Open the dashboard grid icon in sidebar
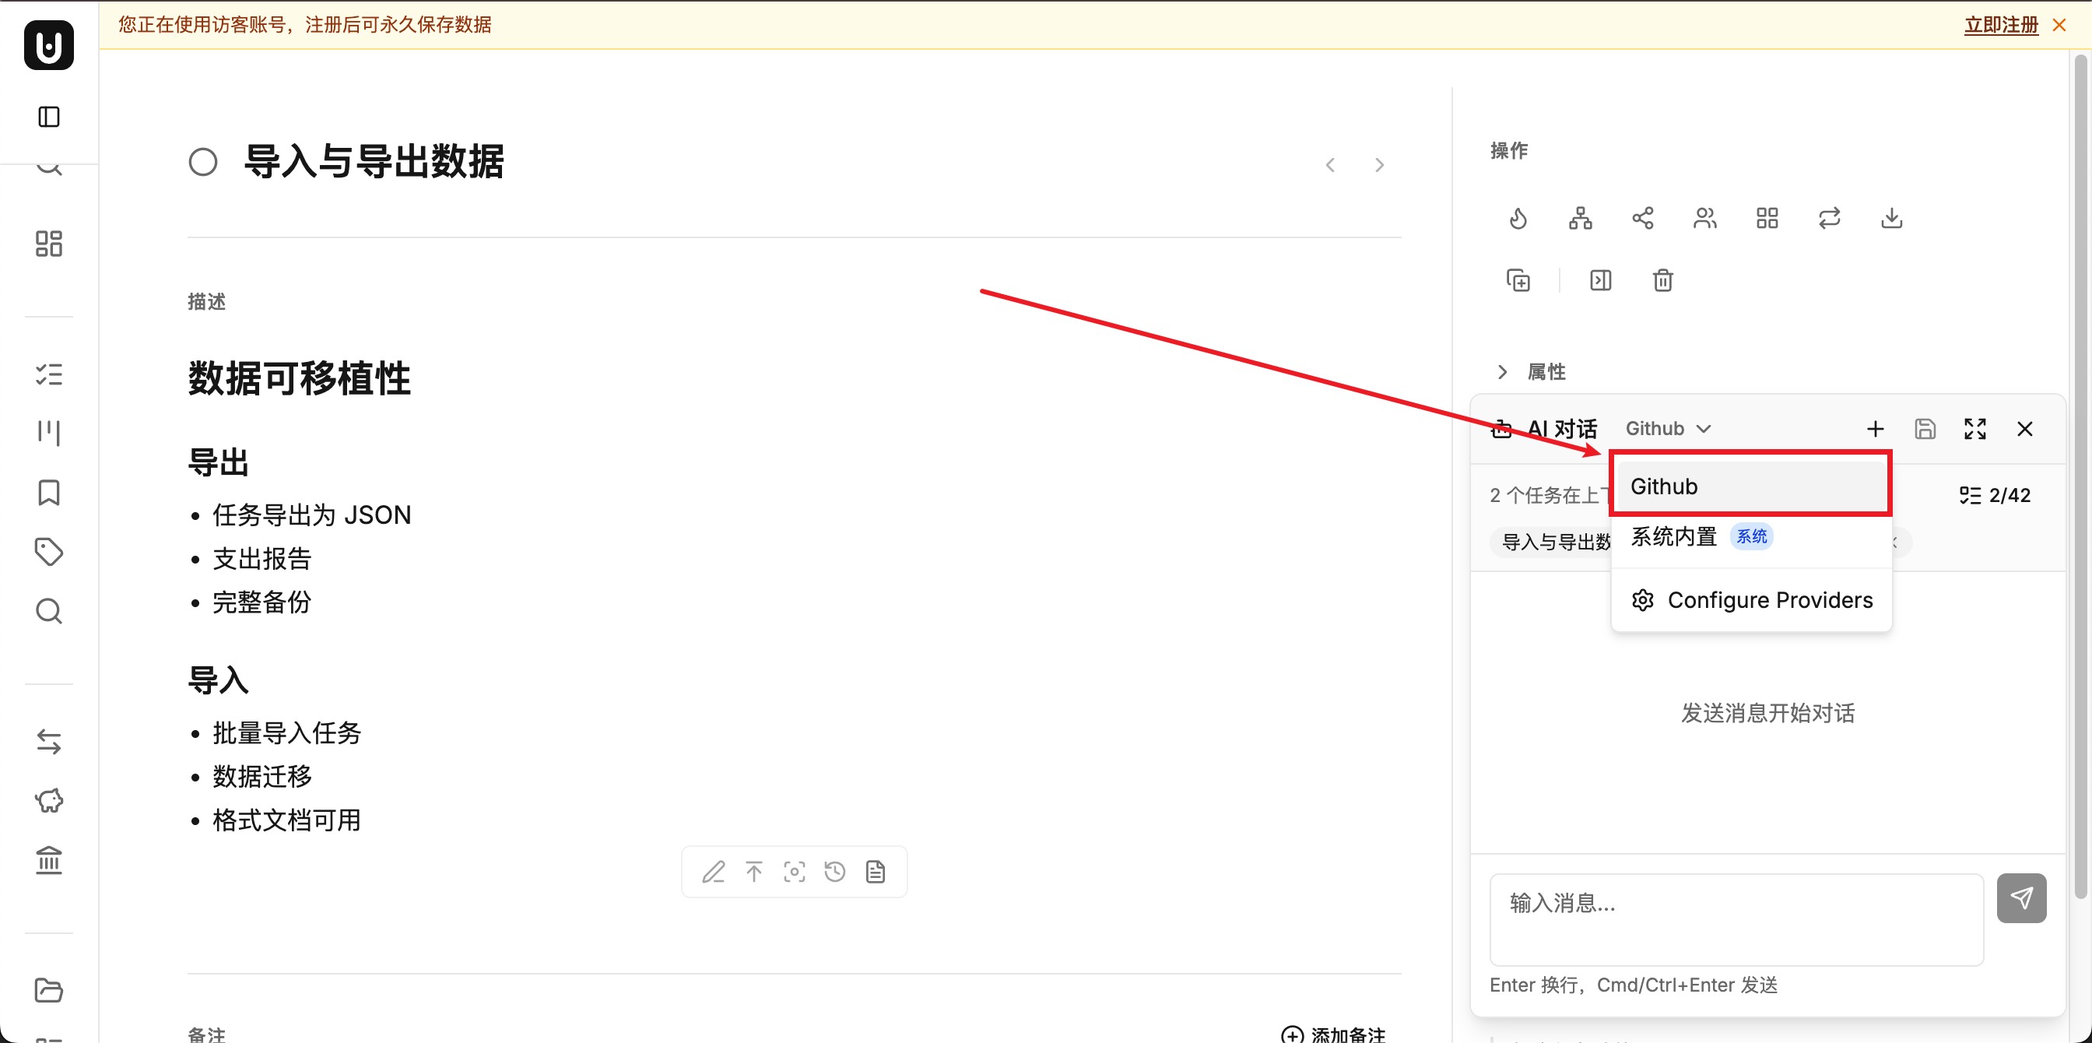Viewport: 2092px width, 1043px height. [x=49, y=244]
